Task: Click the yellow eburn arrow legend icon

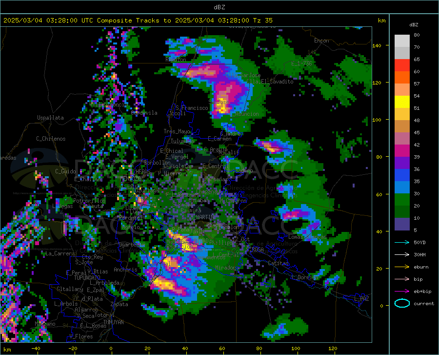Action: (402, 267)
